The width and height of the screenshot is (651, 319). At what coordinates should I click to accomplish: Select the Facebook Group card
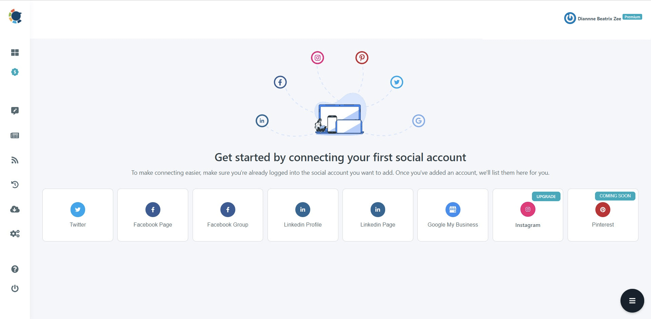pos(228,215)
